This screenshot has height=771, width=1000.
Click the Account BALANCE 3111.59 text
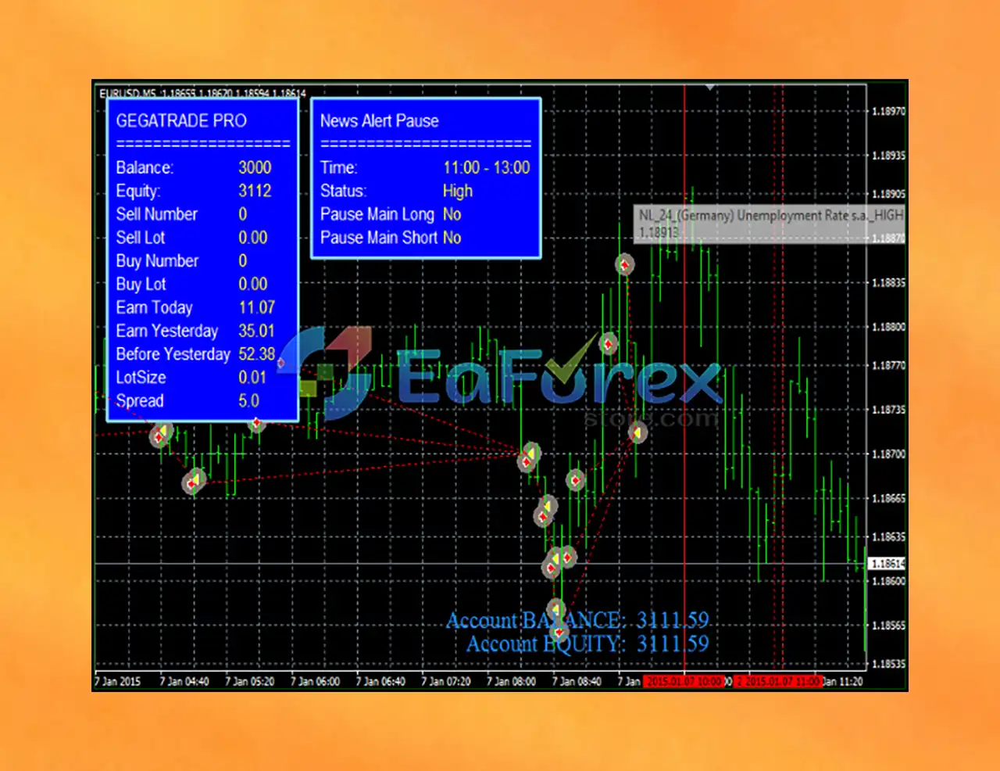point(577,620)
